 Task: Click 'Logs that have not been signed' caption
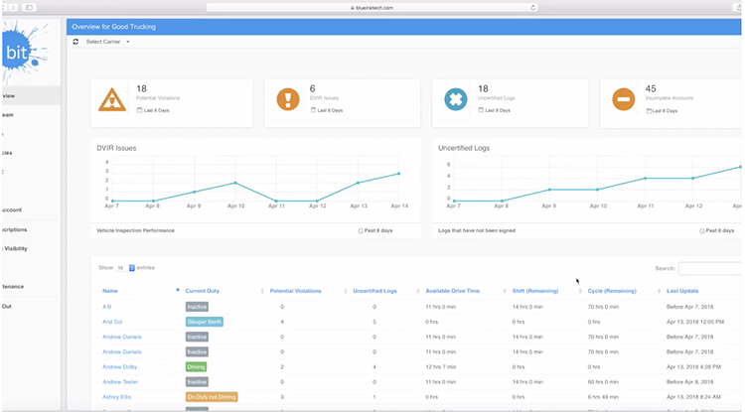[x=477, y=230]
